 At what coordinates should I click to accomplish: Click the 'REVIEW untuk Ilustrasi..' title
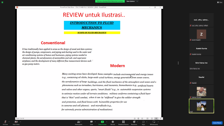tap(94, 15)
